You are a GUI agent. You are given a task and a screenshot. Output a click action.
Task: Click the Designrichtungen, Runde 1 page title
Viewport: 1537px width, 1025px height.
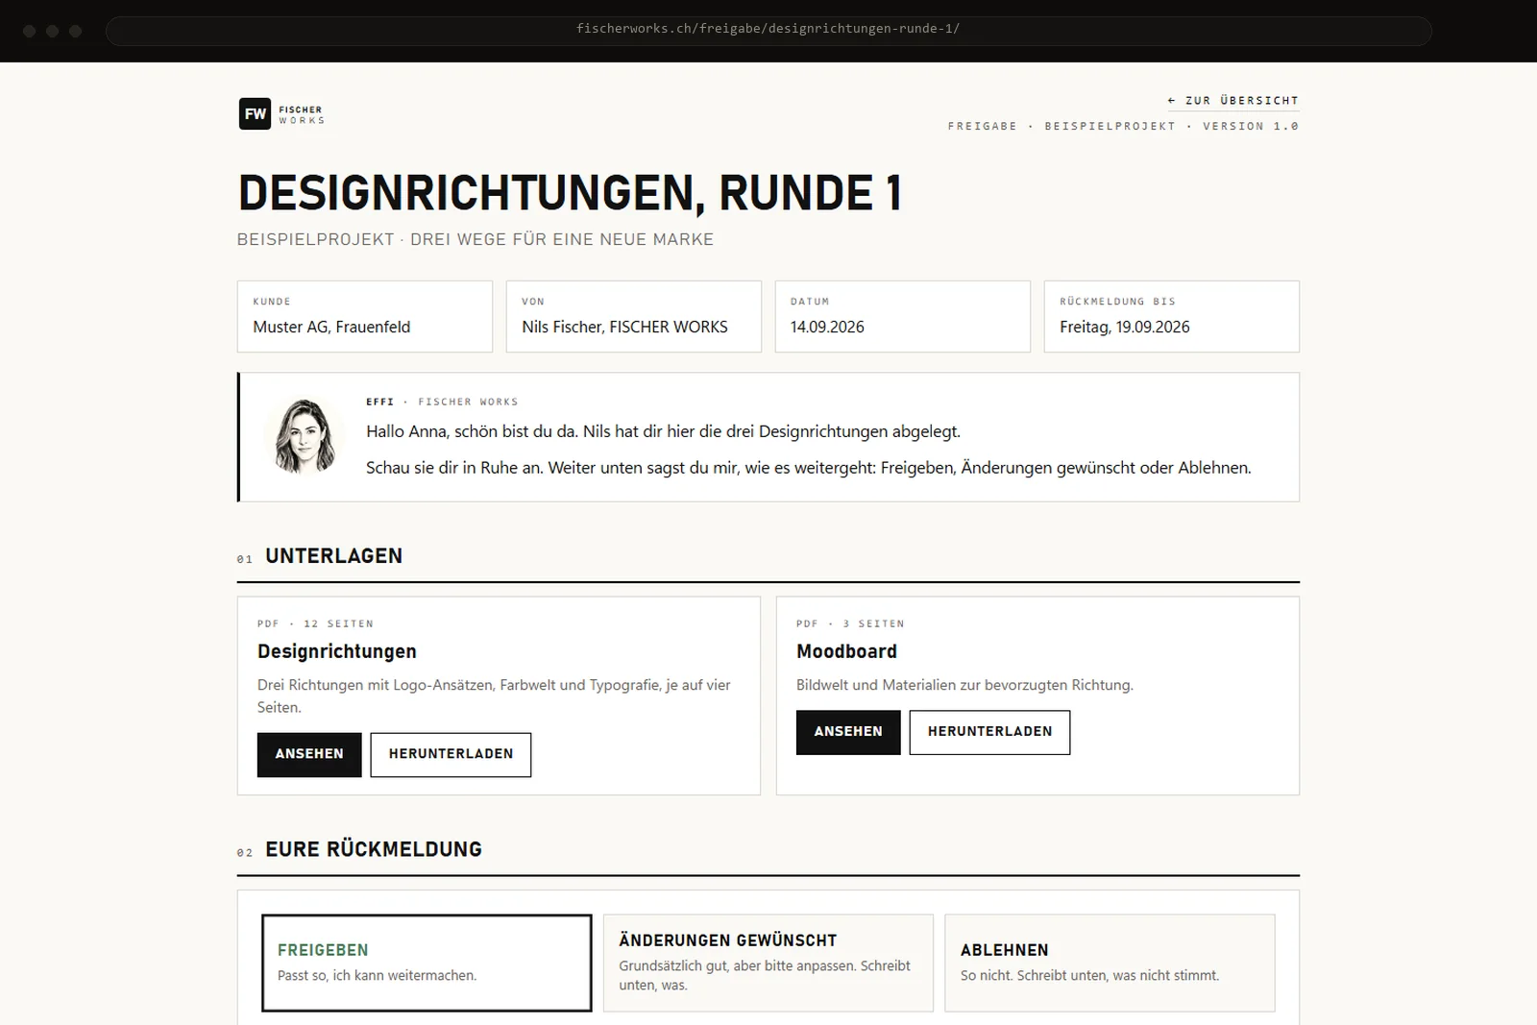(x=570, y=193)
